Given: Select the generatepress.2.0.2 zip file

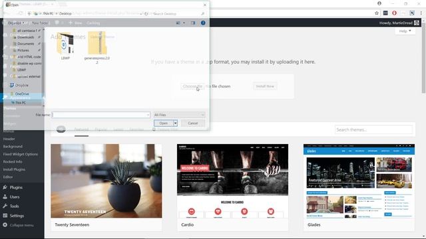Looking at the screenshot, I should pyautogui.click(x=97, y=43).
